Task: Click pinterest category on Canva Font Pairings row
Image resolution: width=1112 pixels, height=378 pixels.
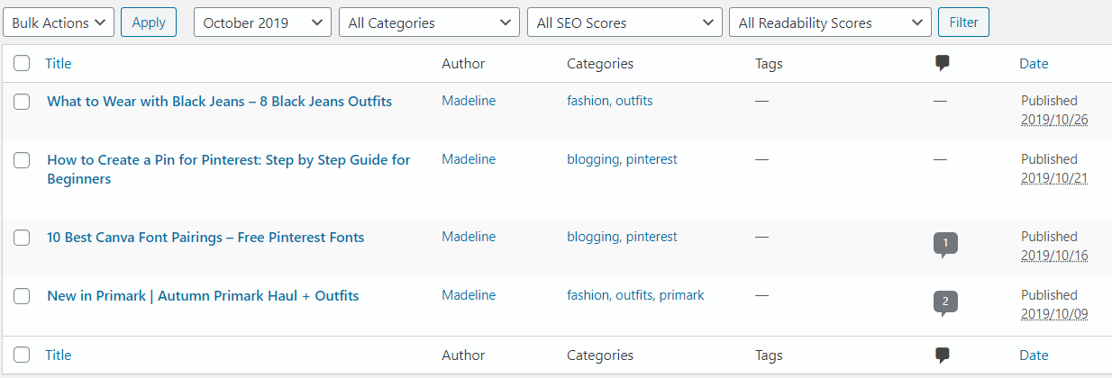Action: click(x=652, y=237)
